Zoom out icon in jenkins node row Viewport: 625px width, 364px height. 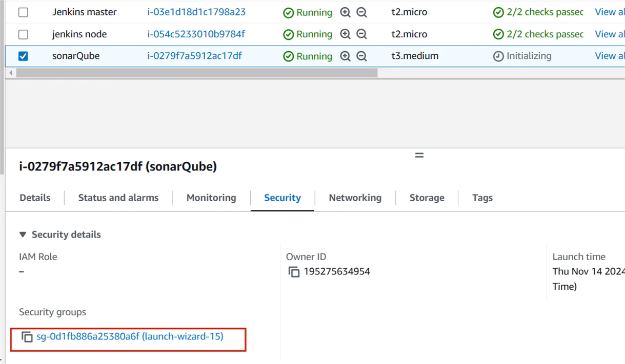[361, 34]
